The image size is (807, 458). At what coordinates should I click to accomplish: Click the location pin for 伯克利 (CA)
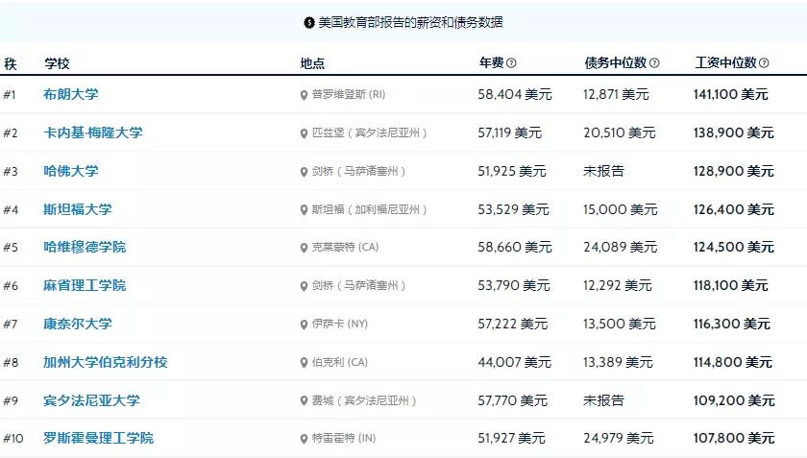pyautogui.click(x=304, y=363)
